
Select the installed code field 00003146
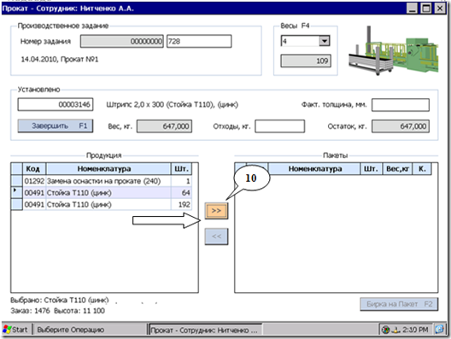tap(56, 104)
